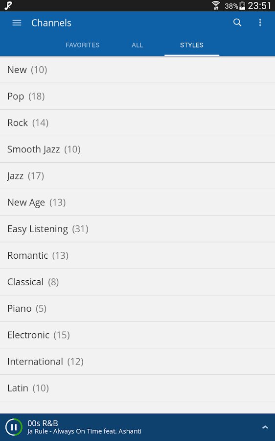Tap the Wi-Fi status icon
Viewport: 275px width, 441px height.
216,5
